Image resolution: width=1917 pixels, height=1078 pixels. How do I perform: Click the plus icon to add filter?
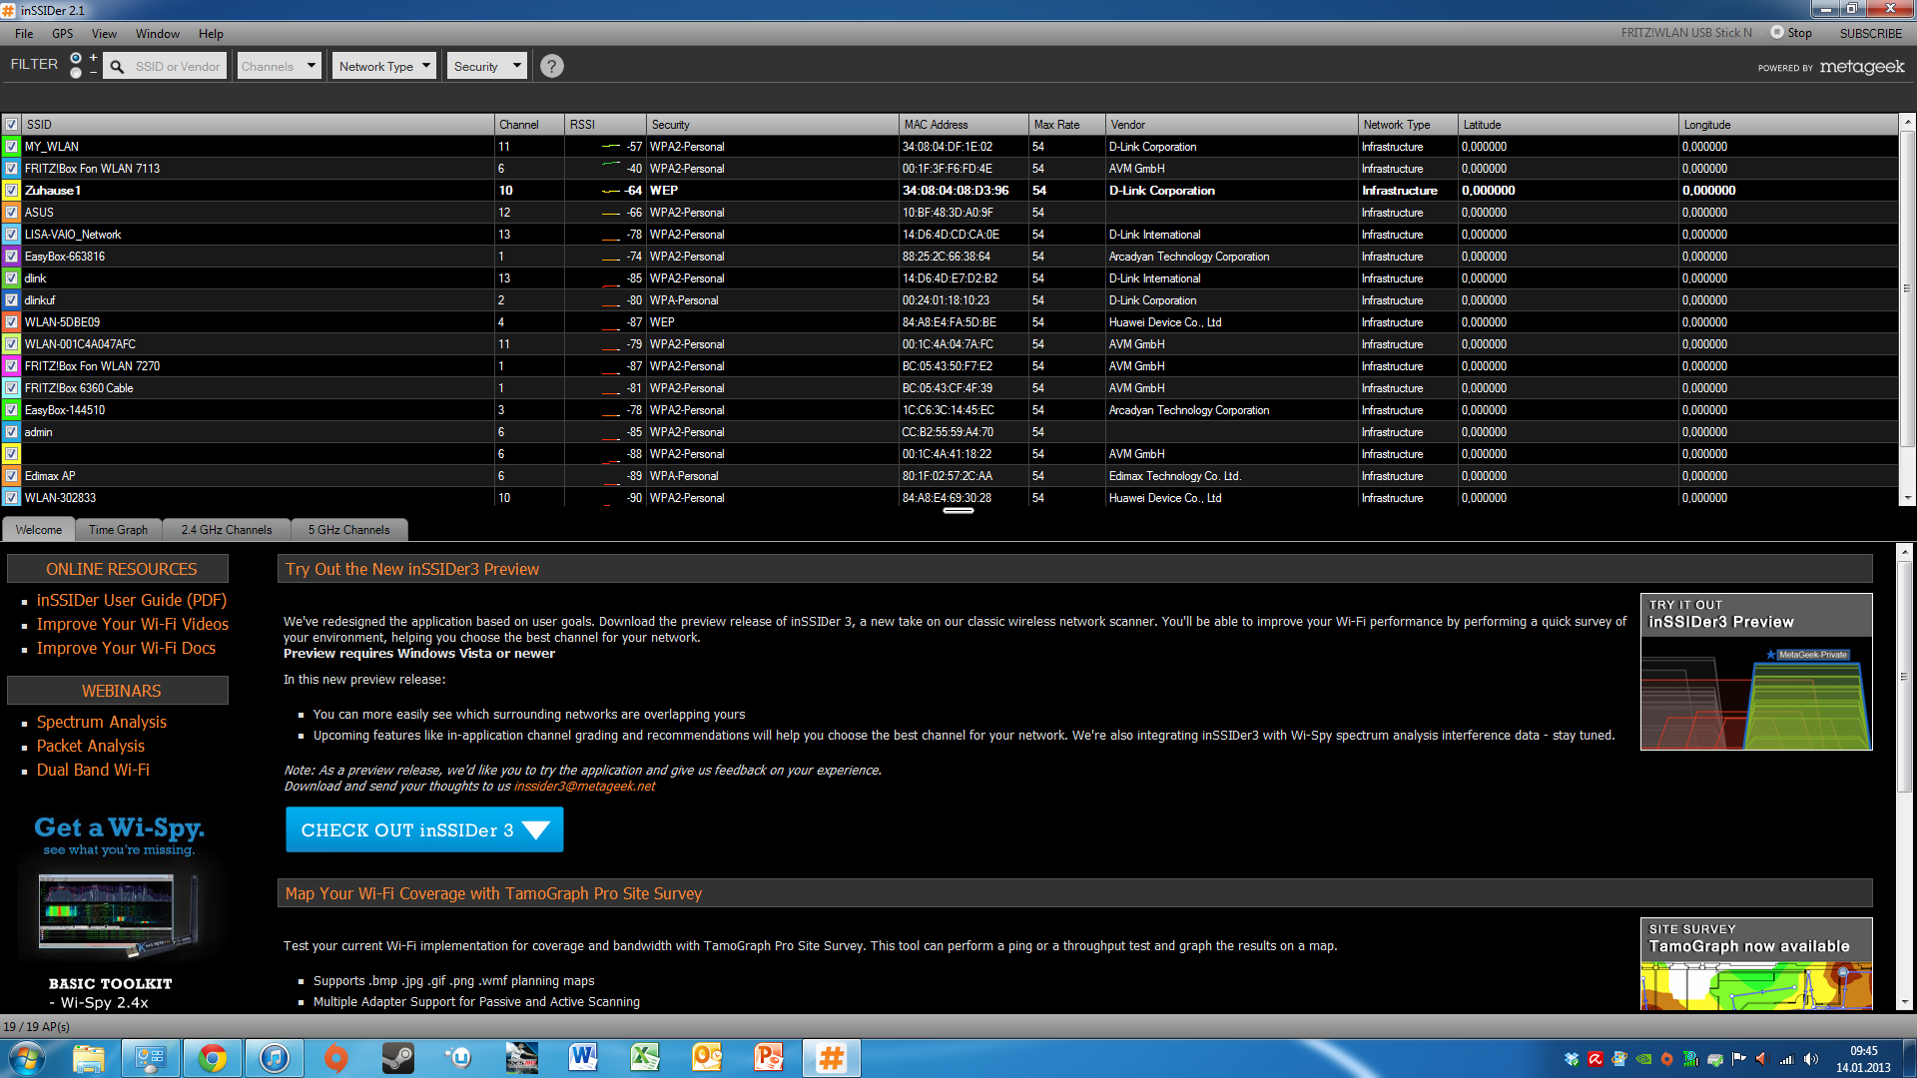(x=94, y=58)
